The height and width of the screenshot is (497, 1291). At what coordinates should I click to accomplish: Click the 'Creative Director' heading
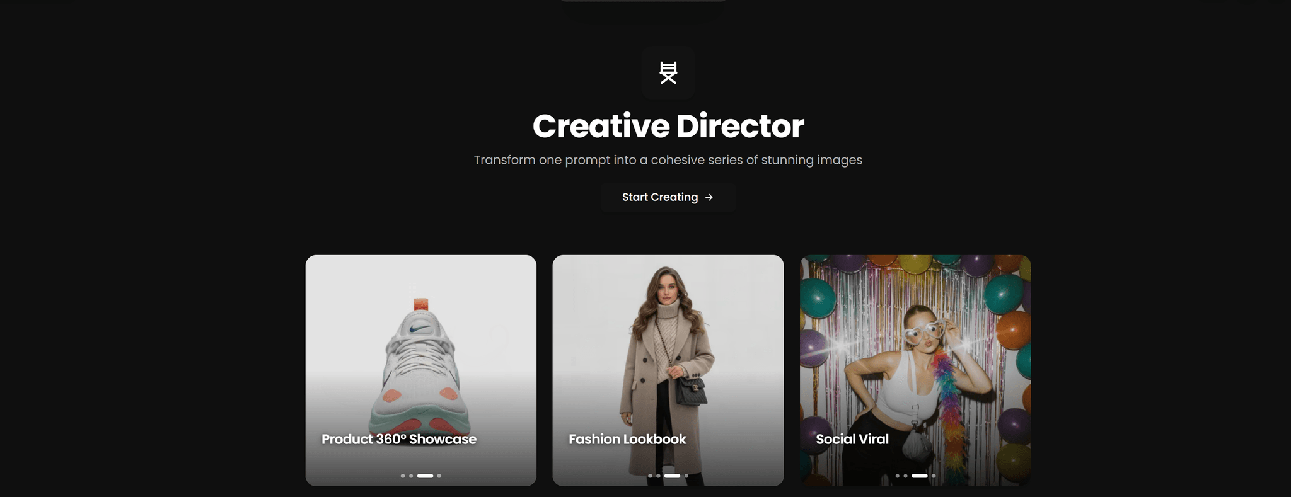point(668,126)
